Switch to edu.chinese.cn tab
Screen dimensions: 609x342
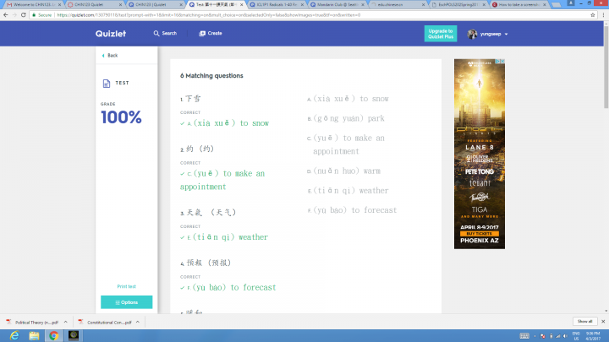pos(398,5)
